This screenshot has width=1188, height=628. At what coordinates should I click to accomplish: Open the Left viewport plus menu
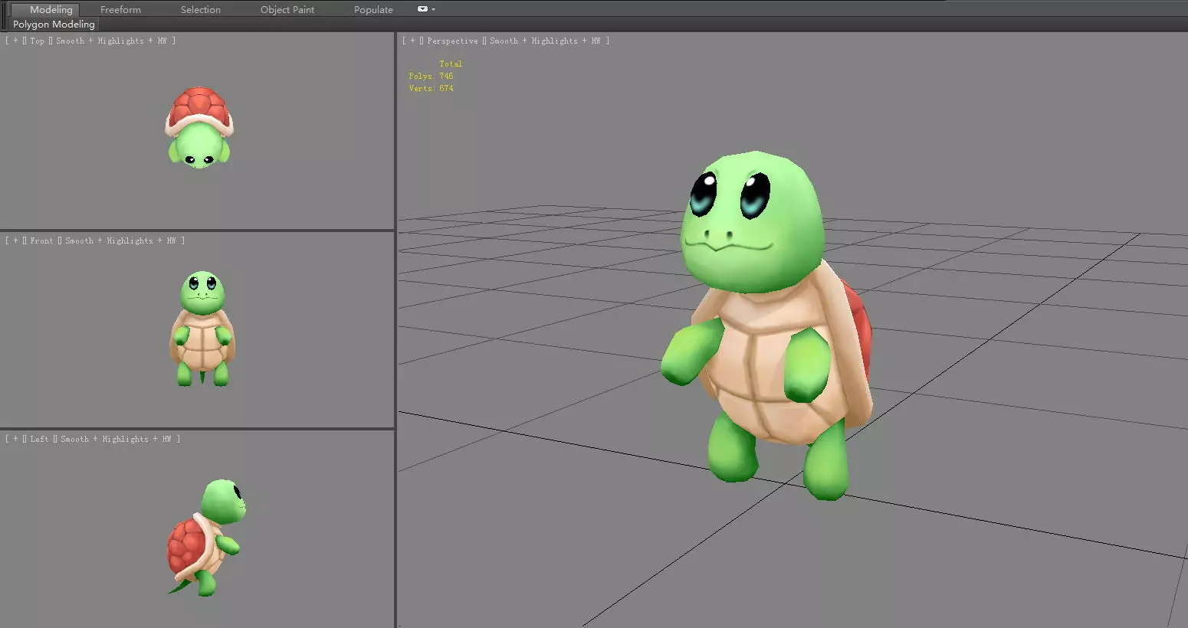[15, 439]
